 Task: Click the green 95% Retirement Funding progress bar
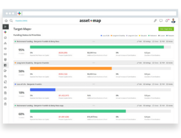(97, 47)
